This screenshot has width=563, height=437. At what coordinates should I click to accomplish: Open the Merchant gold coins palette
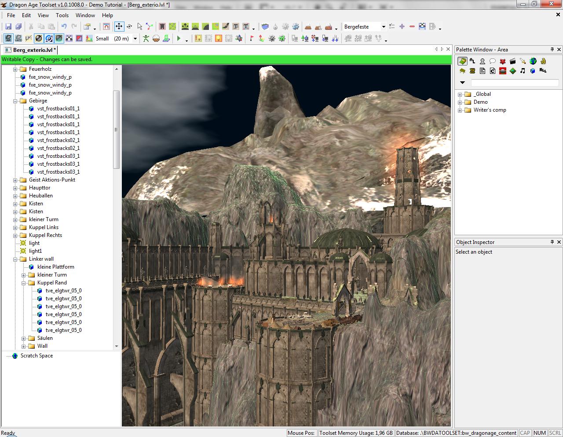pos(543,61)
